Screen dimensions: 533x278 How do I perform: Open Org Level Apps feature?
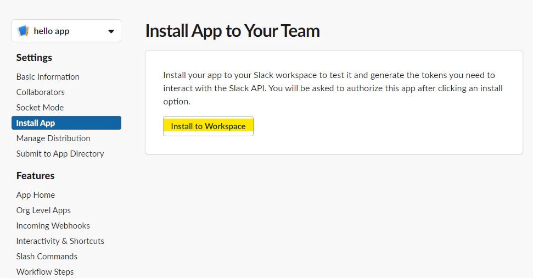(x=43, y=210)
